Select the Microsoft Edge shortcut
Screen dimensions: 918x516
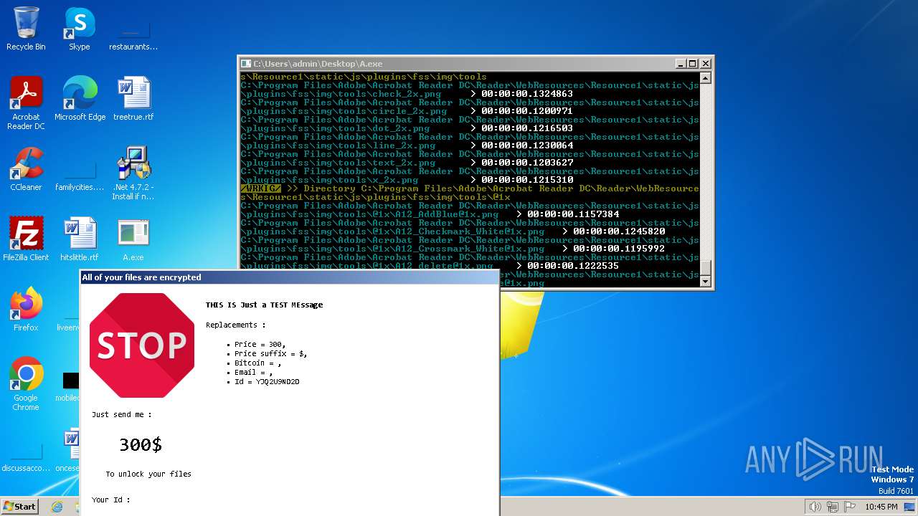[80, 99]
